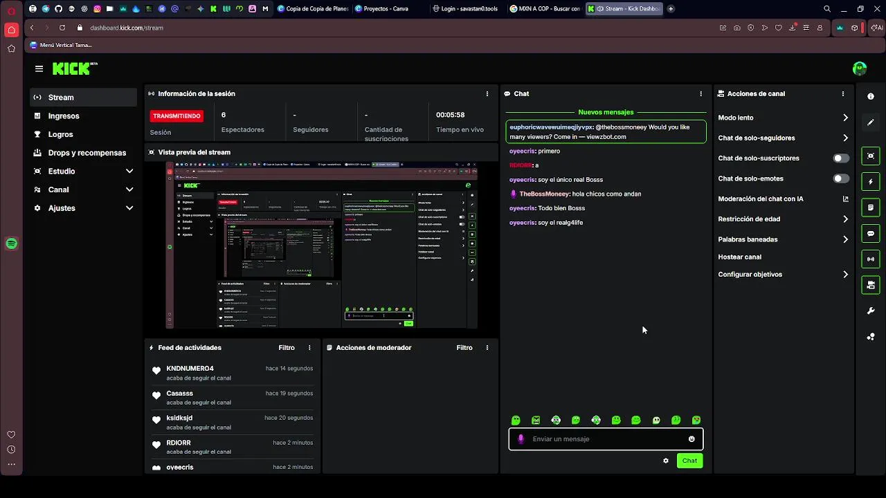
Task: Open Feed de actividades three-dot menu
Action: click(309, 348)
